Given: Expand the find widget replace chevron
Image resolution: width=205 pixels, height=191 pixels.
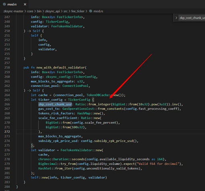Looking at the screenshot, I should pyautogui.click(x=176, y=18).
